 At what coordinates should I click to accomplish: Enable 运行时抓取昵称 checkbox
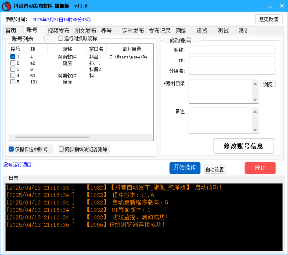coord(60,38)
